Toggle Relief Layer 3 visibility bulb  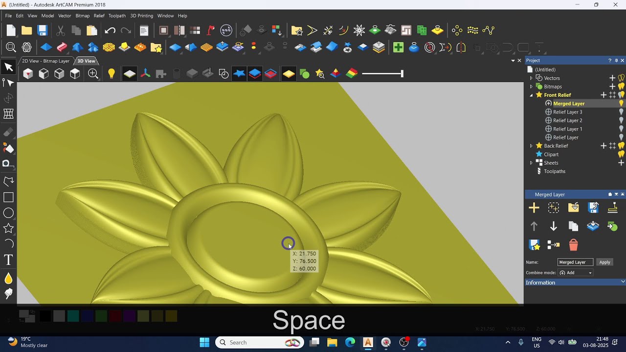(x=621, y=112)
